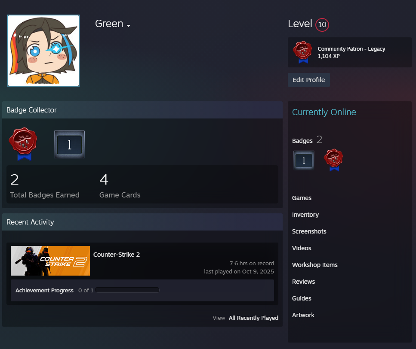Viewport: 416px width, 349px height.
Task: Open the Reviews link
Action: pos(304,282)
